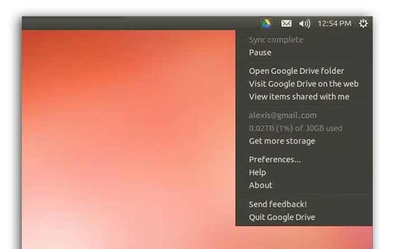
Task: Choose View items shared with me
Action: [x=299, y=97]
